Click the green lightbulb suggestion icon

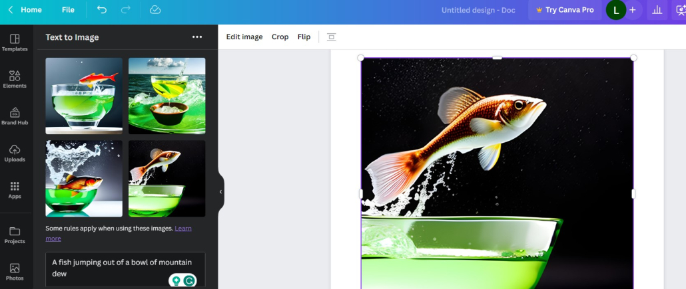tap(176, 281)
